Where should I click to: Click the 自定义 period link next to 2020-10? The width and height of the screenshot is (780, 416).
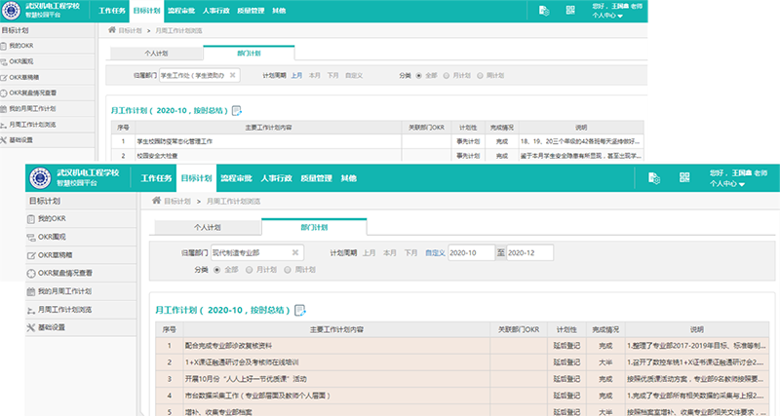tap(435, 253)
